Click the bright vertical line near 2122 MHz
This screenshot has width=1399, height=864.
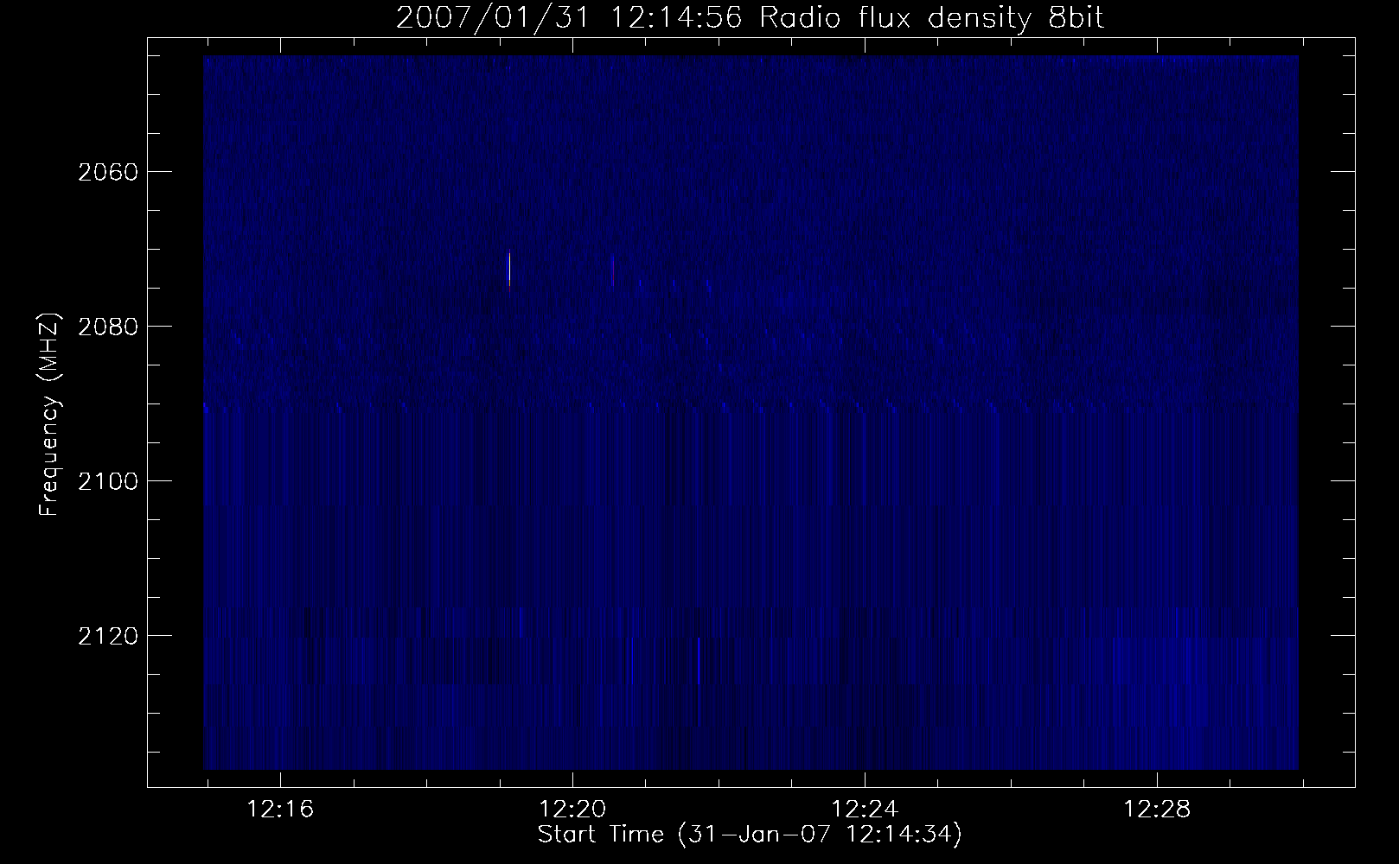[699, 660]
